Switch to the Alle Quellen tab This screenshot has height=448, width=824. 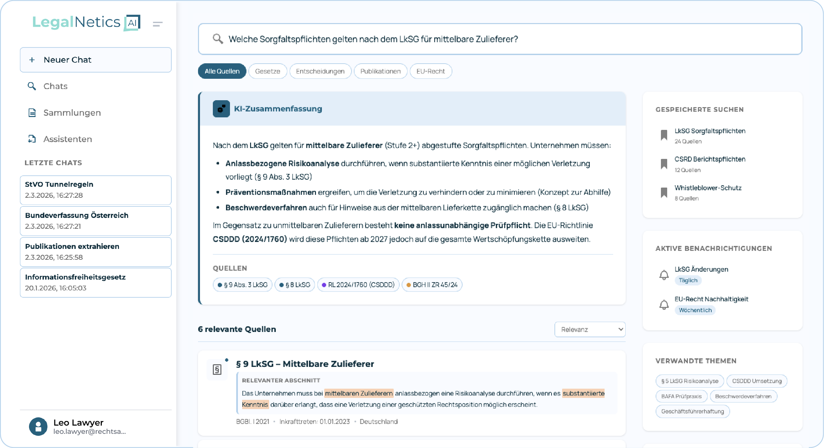point(222,71)
